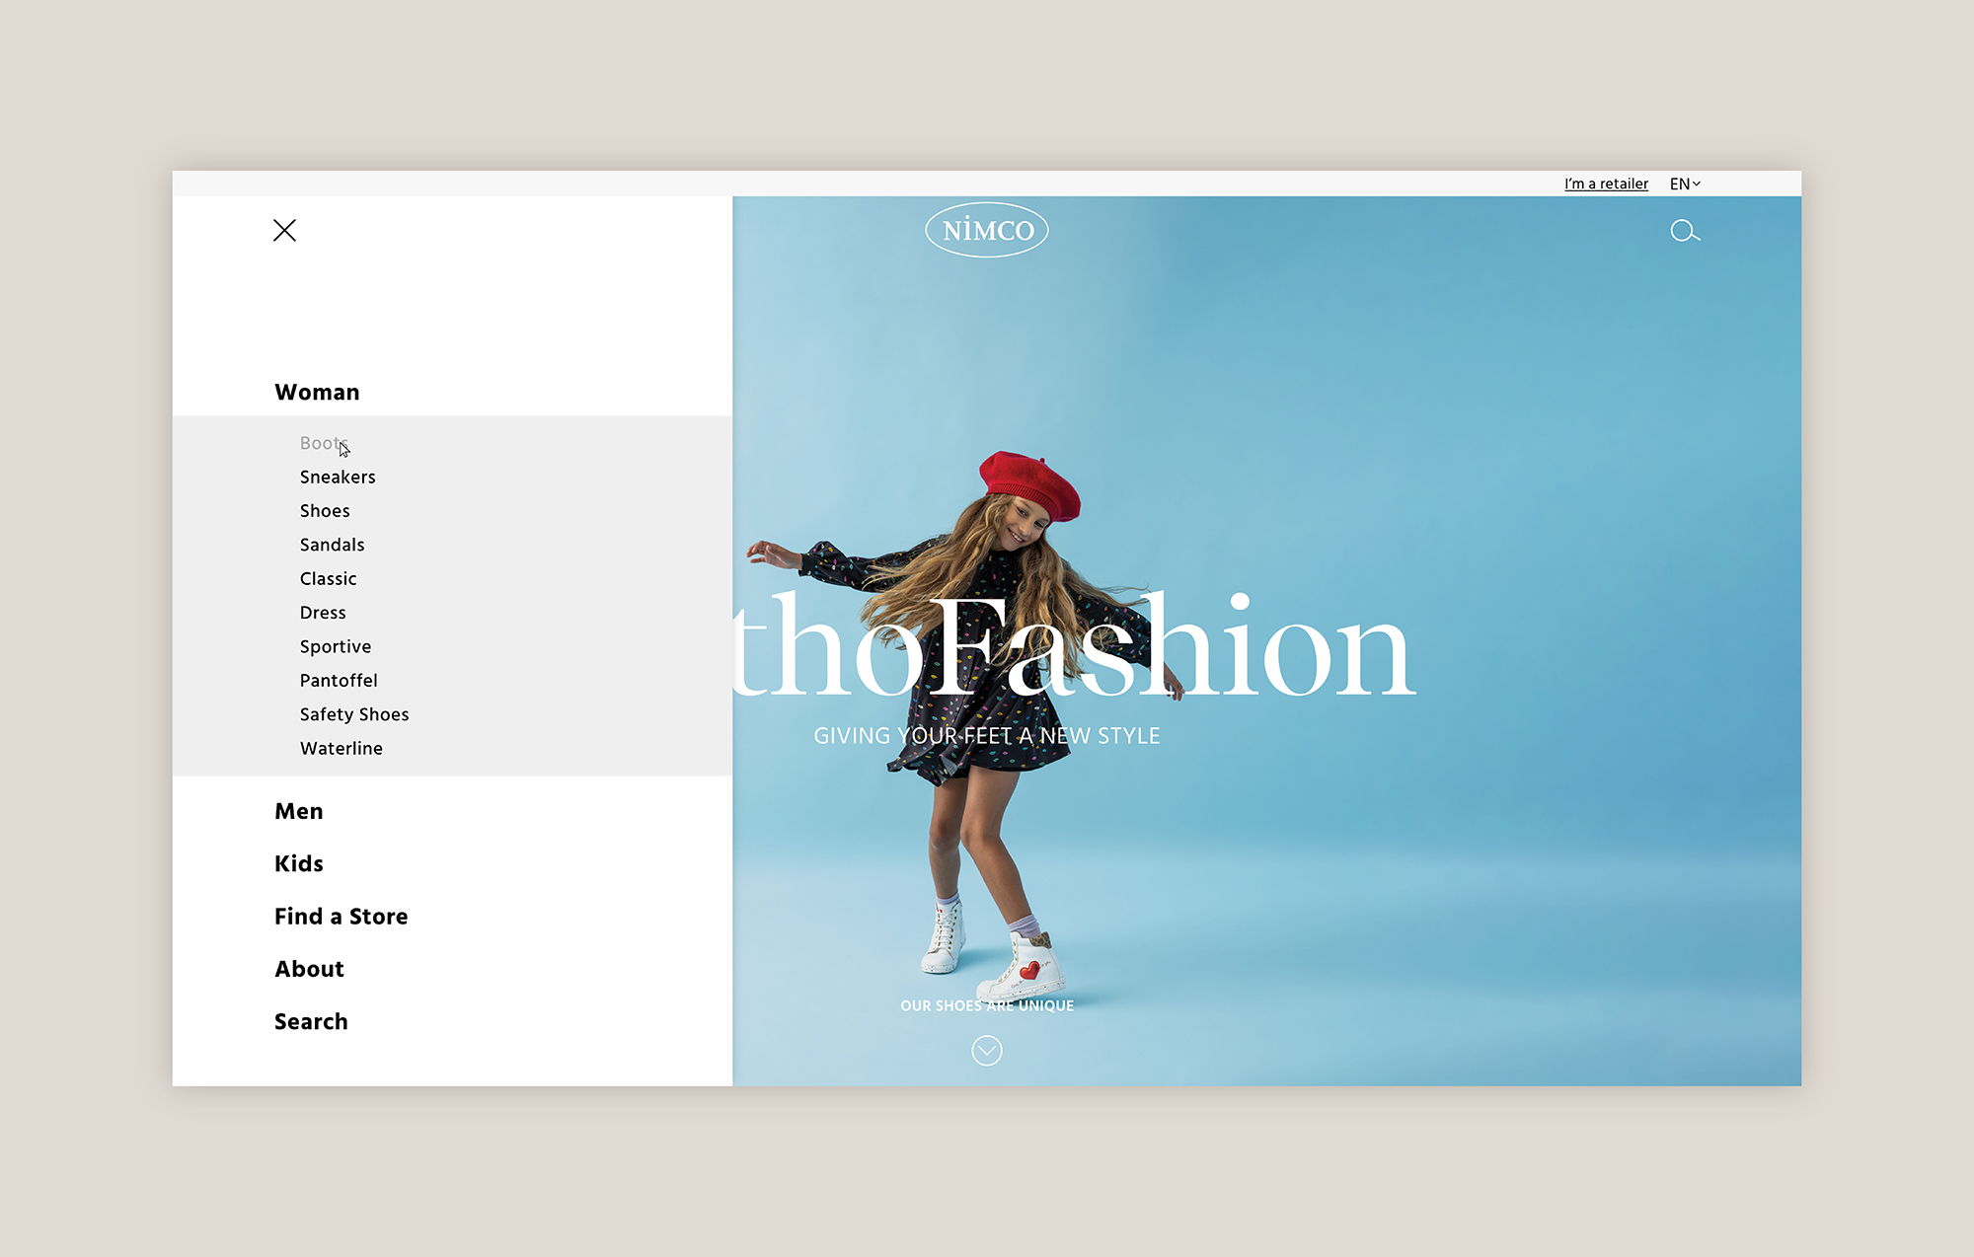The height and width of the screenshot is (1257, 1974).
Task: Expand the Men menu section
Action: (298, 811)
